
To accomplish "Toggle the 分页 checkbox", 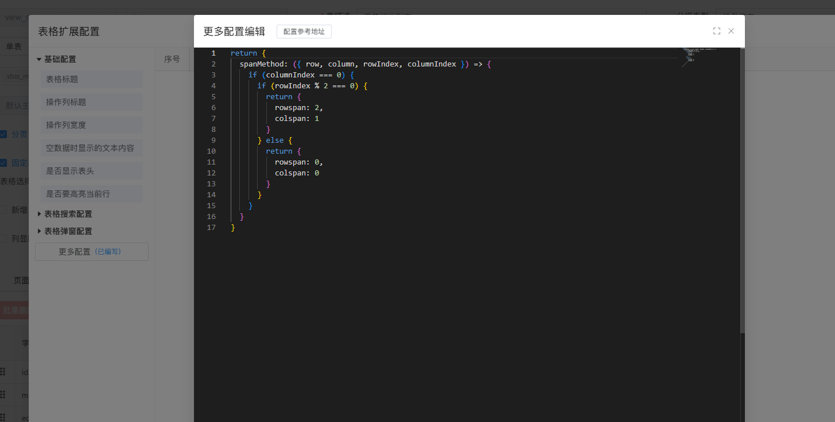I will (3, 134).
